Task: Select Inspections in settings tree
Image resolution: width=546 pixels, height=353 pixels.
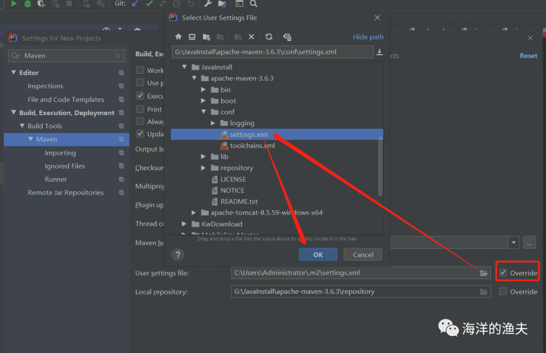Action: tap(45, 86)
